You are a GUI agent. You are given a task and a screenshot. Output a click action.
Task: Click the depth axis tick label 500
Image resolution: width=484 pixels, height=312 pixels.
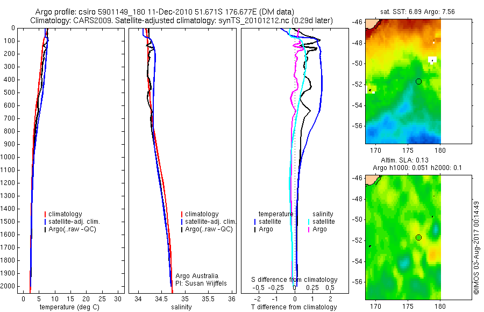(x=10, y=93)
